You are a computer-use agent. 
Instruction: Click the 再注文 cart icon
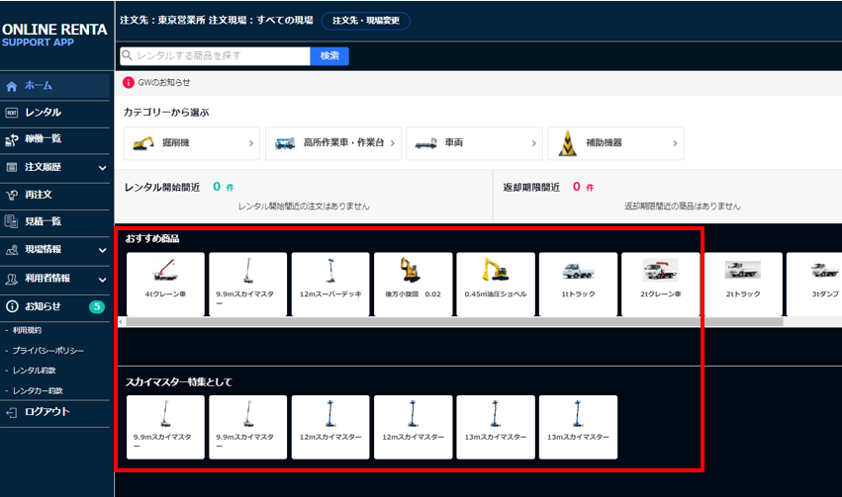tap(12, 195)
